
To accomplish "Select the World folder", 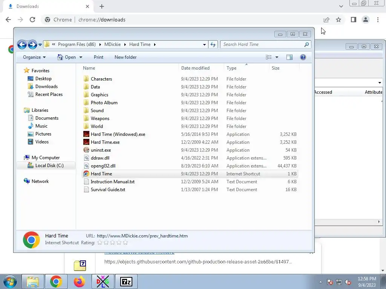I will click(x=96, y=126).
